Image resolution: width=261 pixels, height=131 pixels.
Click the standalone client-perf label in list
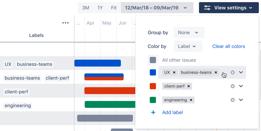tap(16, 92)
